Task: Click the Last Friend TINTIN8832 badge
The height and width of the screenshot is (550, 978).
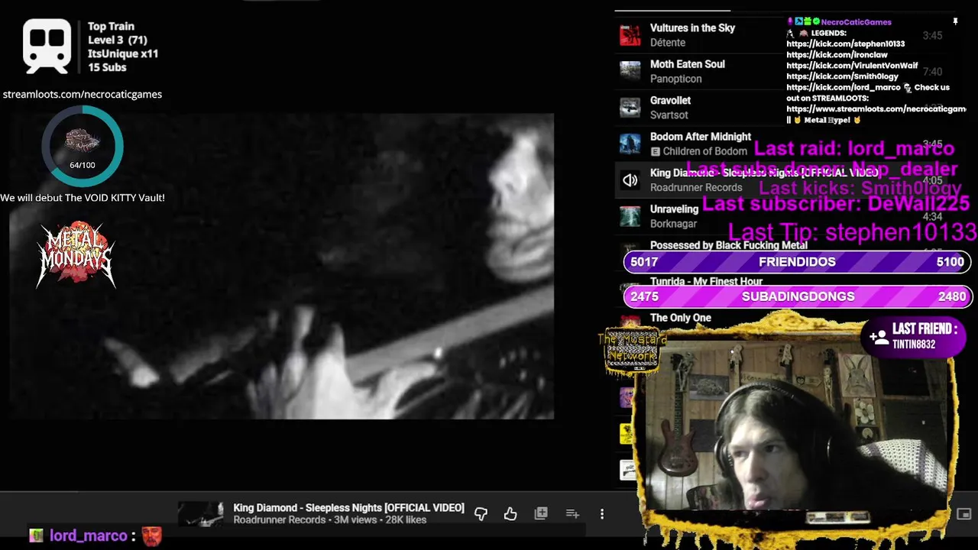Action: 914,336
